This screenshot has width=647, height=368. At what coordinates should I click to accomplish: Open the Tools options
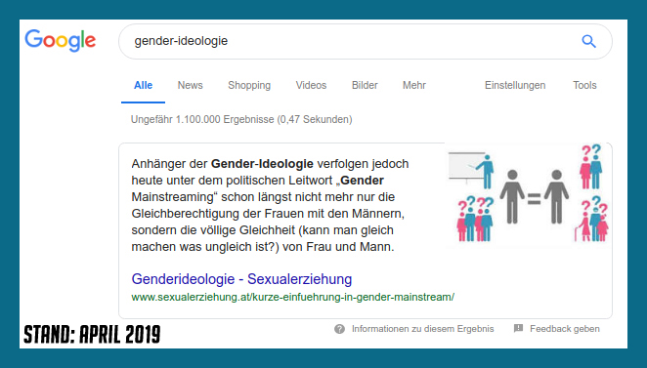click(x=584, y=85)
